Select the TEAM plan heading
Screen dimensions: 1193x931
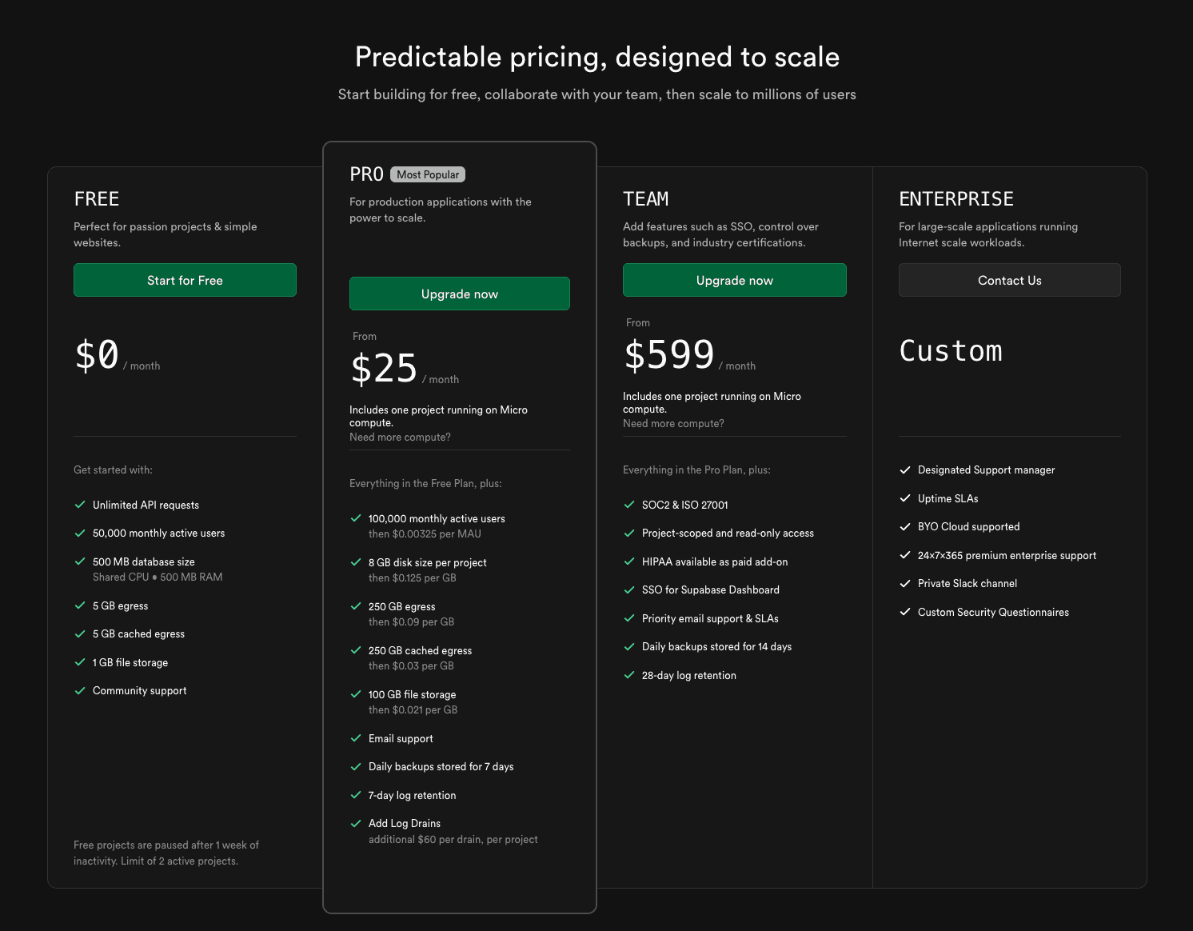[x=646, y=198]
